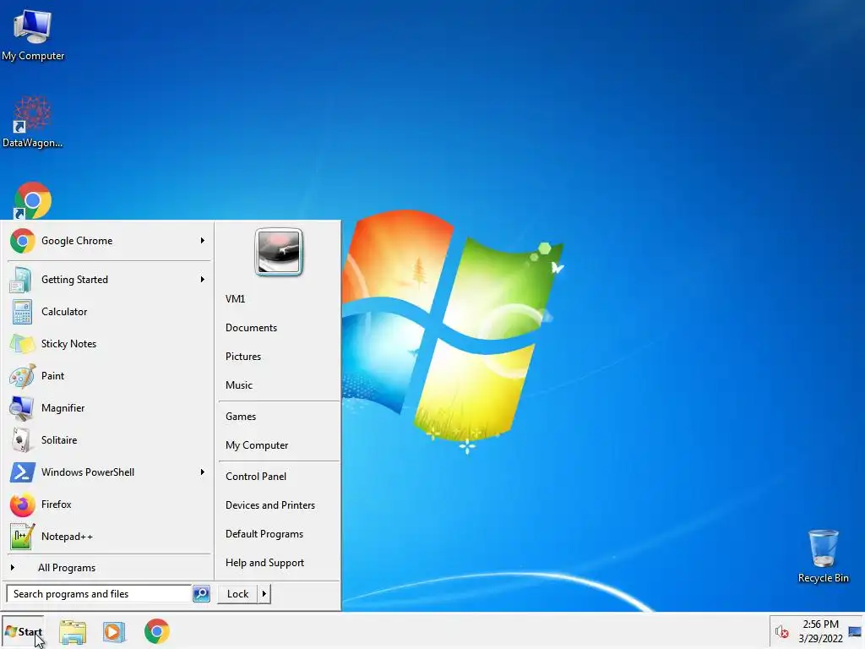Select Chrome shortcut on desktop
The width and height of the screenshot is (865, 649).
point(33,200)
